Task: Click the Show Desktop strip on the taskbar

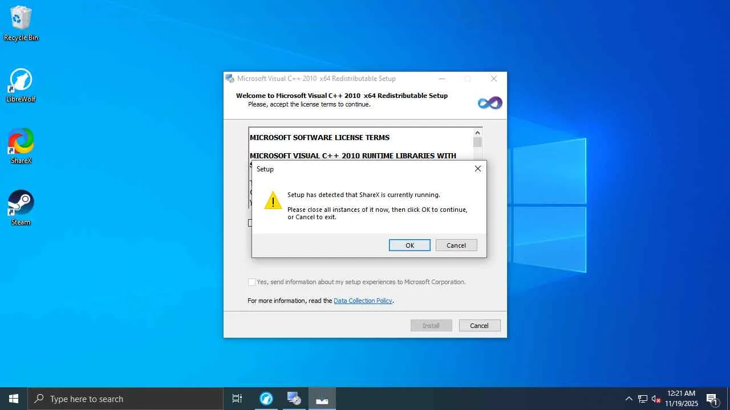Action: [728, 399]
